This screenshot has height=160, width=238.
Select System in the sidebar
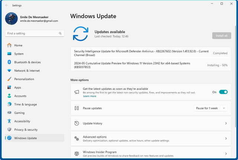[x=35, y=53]
